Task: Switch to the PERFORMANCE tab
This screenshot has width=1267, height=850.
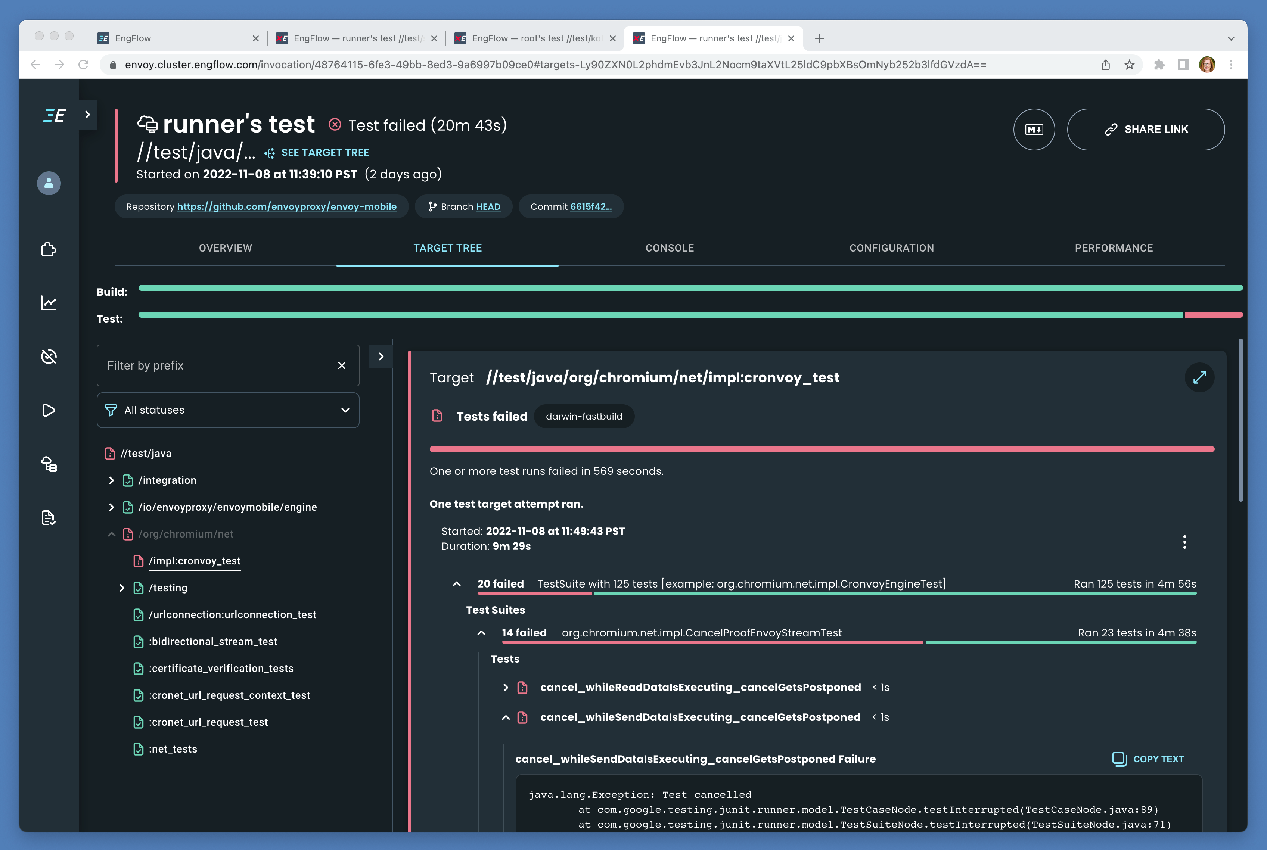Action: tap(1113, 248)
